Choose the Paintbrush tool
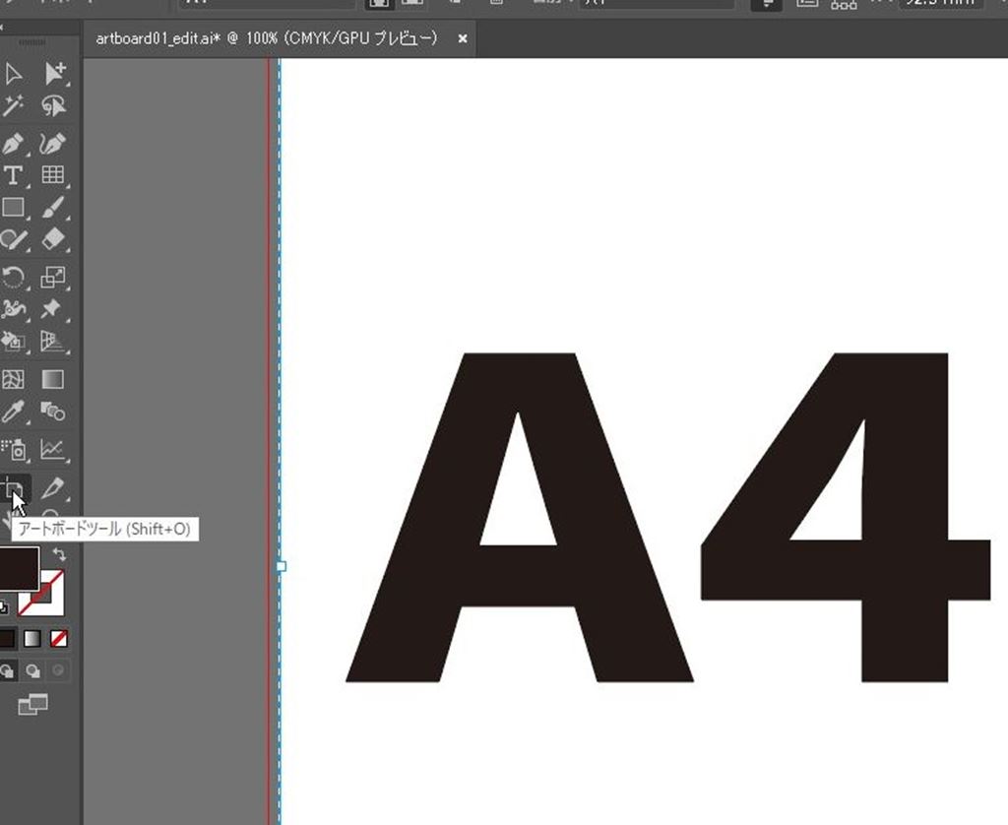The height and width of the screenshot is (825, 1008). [53, 208]
